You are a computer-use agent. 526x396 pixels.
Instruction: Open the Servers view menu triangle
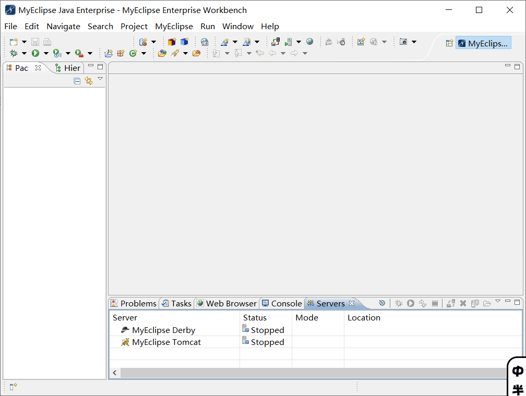(x=498, y=301)
